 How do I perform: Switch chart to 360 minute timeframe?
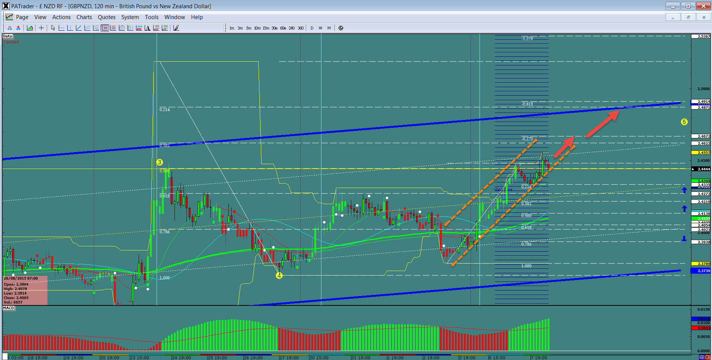[300, 28]
